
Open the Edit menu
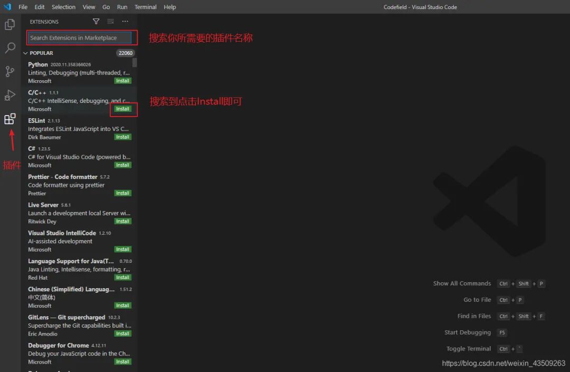pyautogui.click(x=39, y=7)
